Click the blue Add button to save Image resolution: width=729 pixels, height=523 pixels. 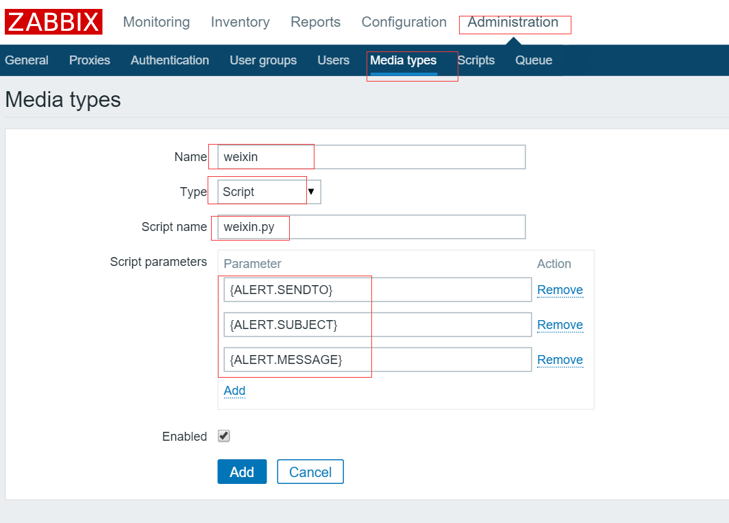242,472
